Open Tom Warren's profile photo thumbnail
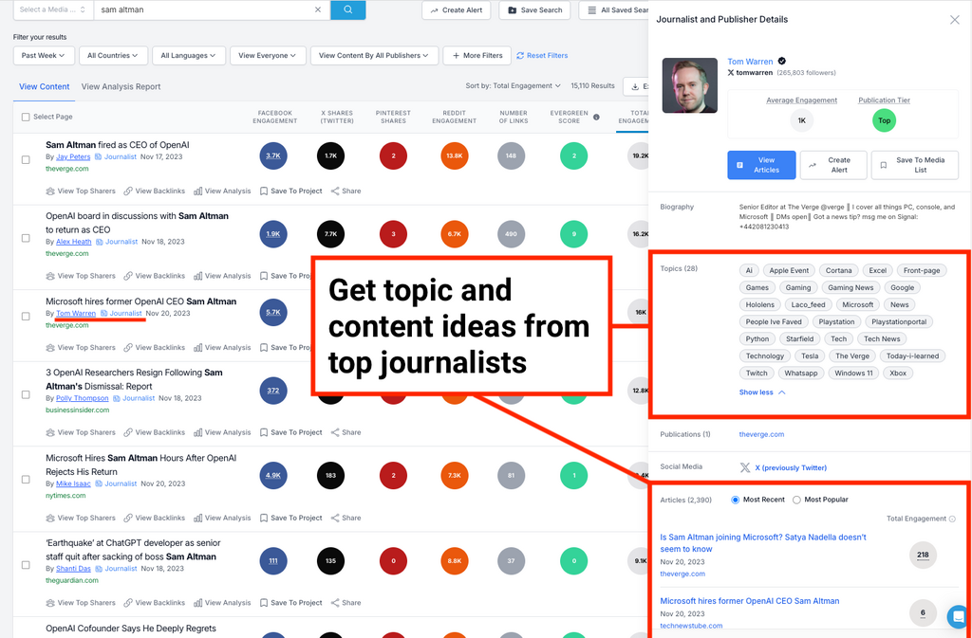972x638 pixels. 689,86
